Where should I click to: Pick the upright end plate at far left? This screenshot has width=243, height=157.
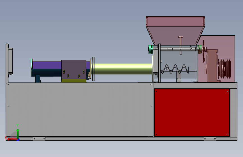(x=7, y=63)
